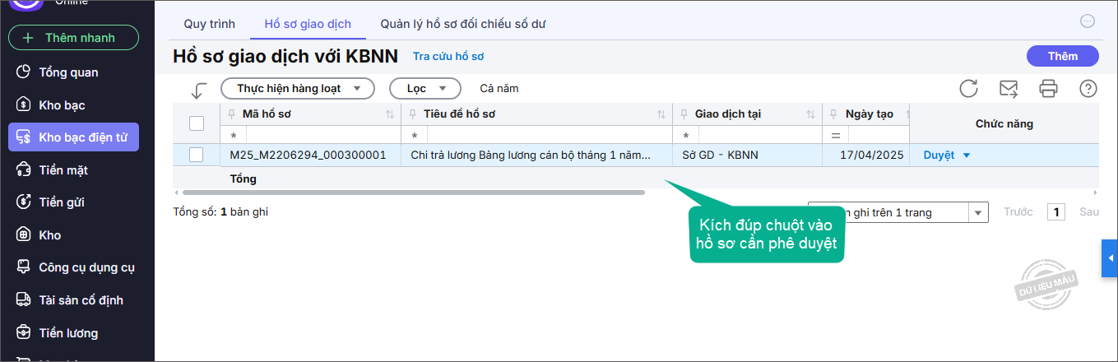Screen dimensions: 1118x362
Task: Open the Tiền gửi sidebar icon
Action: (24, 202)
